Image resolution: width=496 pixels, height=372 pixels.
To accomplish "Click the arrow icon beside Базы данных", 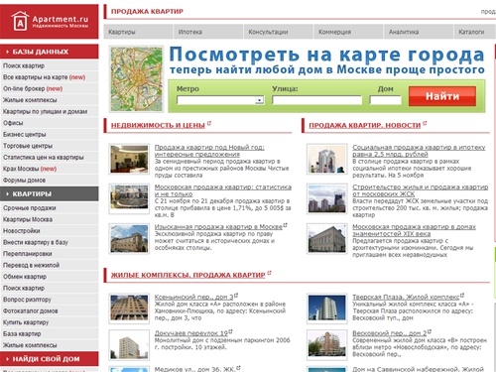I will tap(8, 52).
